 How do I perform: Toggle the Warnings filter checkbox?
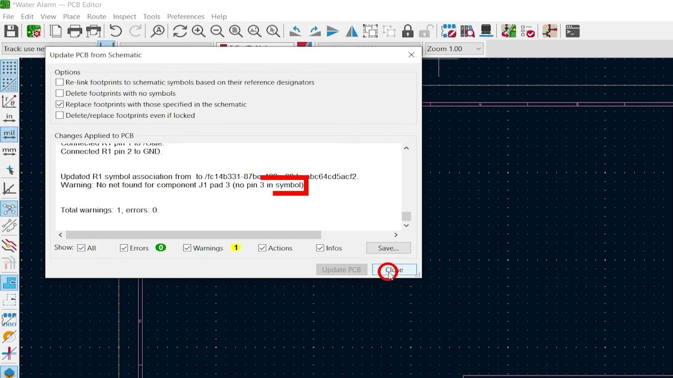pos(187,248)
